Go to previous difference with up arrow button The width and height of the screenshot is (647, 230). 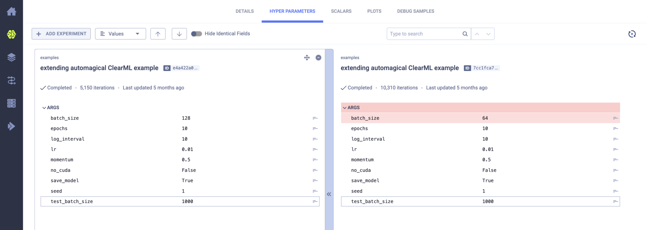click(x=158, y=34)
